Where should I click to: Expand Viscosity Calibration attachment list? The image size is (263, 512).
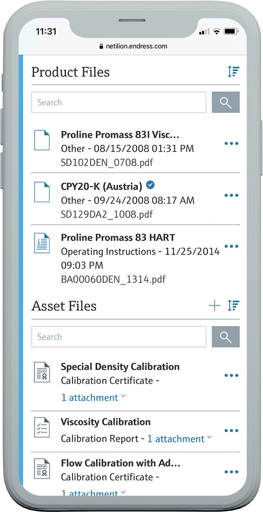179,439
